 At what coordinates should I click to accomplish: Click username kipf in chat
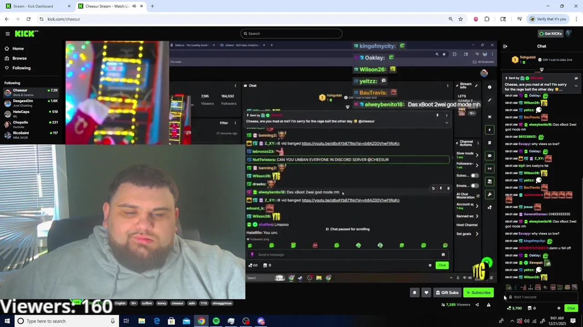point(522,166)
